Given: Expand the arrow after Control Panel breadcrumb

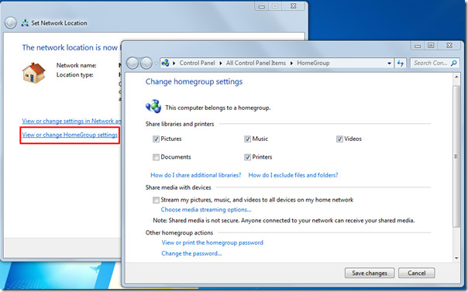Looking at the screenshot, I should click(221, 64).
